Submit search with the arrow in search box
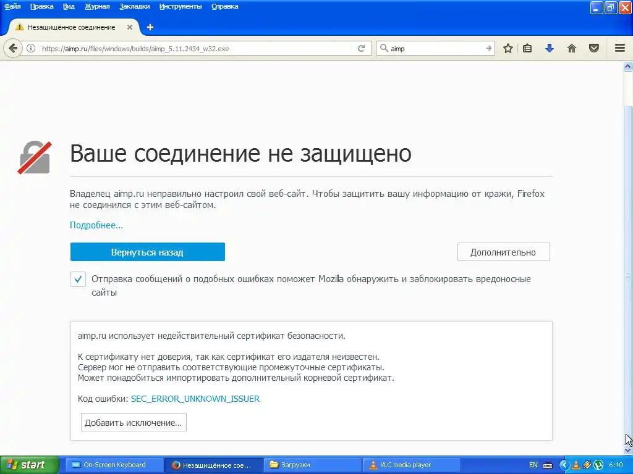 488,48
